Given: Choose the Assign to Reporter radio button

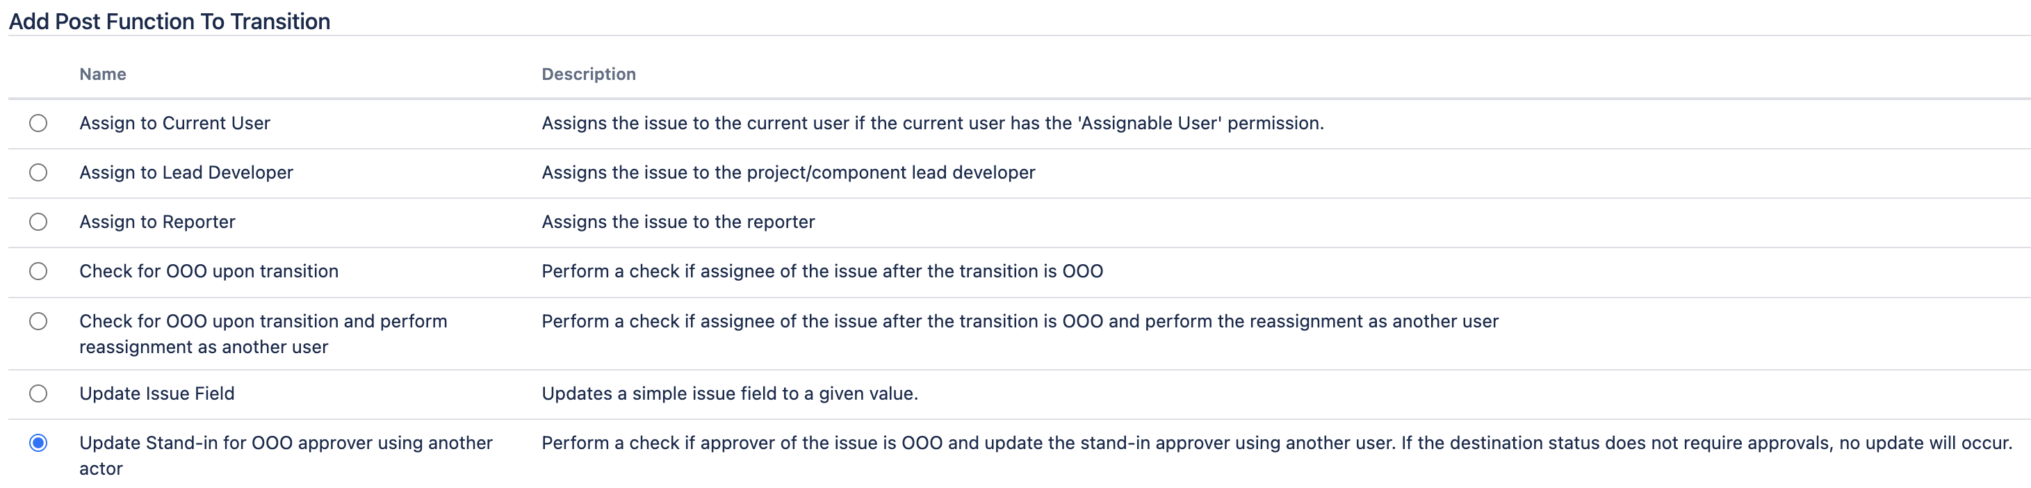Looking at the screenshot, I should [x=38, y=222].
